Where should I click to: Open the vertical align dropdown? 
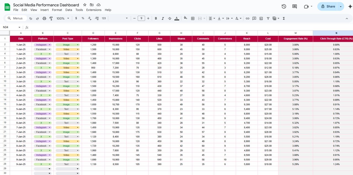click(220, 18)
